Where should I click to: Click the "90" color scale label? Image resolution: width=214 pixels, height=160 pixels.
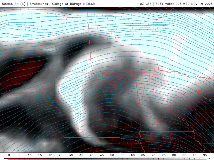pyautogui.click(x=194, y=155)
